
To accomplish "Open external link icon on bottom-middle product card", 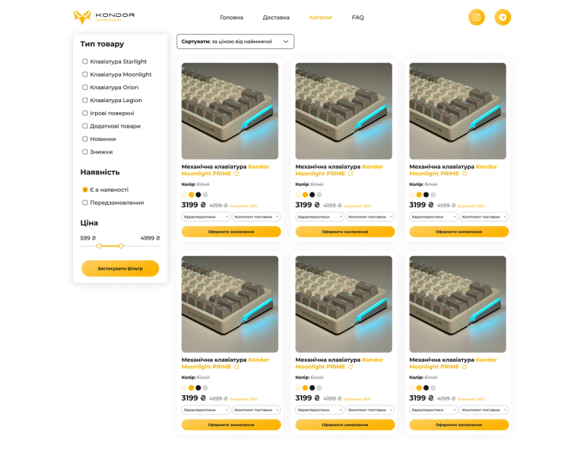I will pos(351,367).
